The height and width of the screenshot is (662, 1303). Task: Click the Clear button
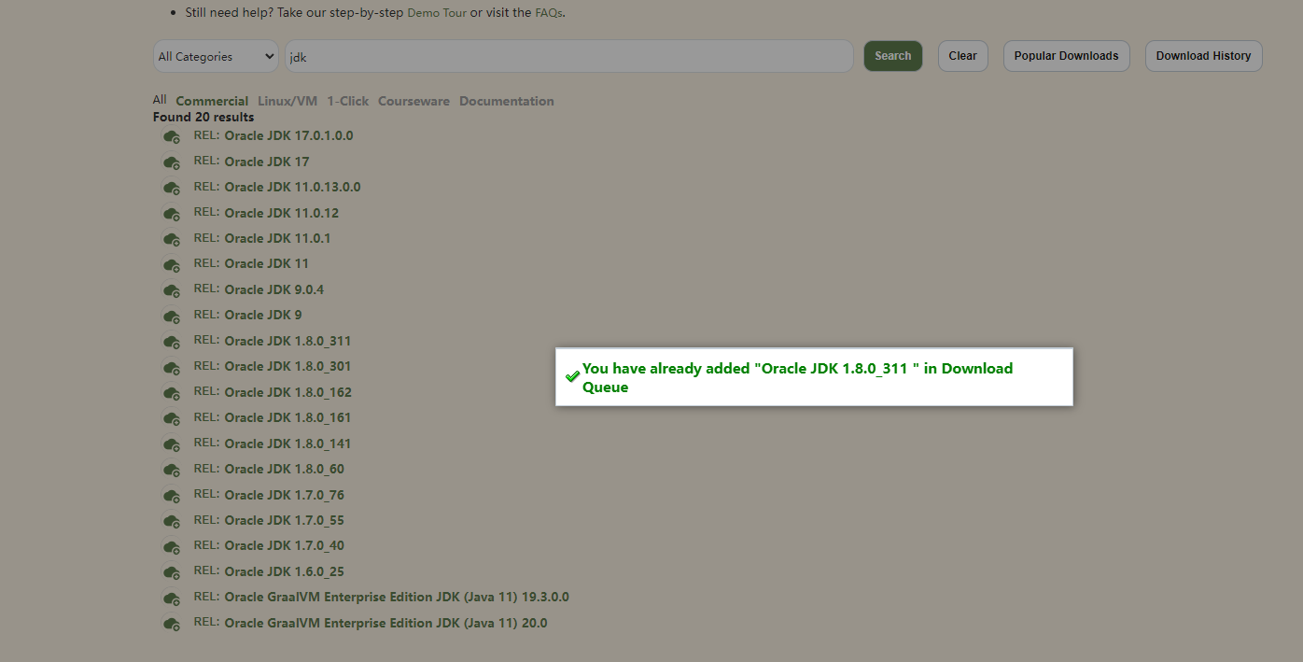click(962, 56)
